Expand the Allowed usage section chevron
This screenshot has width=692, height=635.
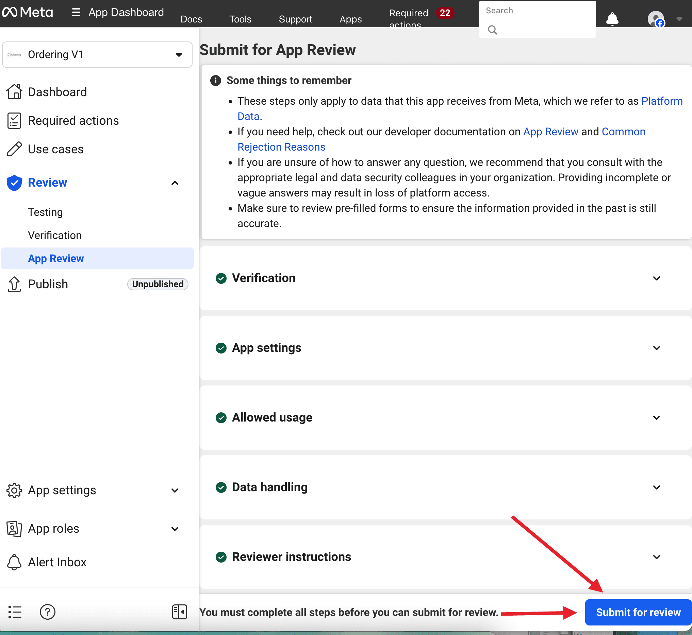[x=656, y=418]
